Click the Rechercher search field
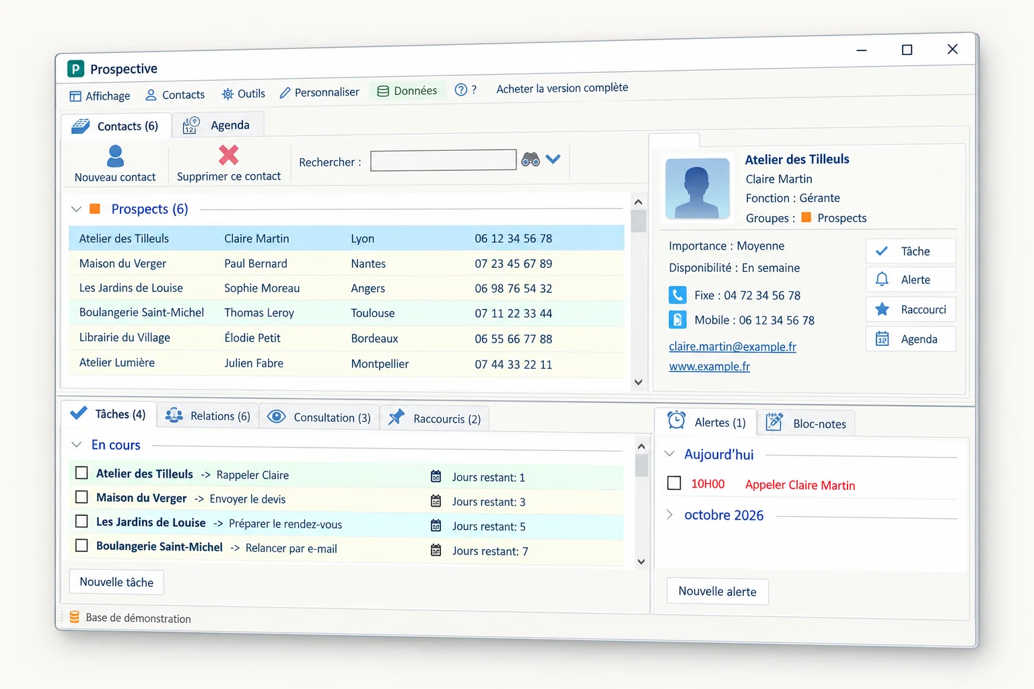This screenshot has height=689, width=1034. pos(444,160)
